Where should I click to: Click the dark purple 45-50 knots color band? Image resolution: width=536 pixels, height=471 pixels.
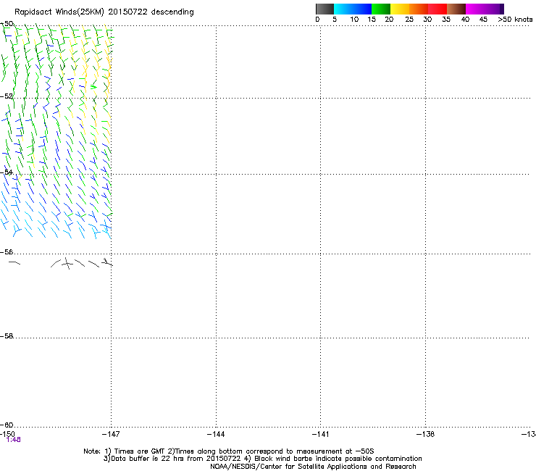pos(494,9)
